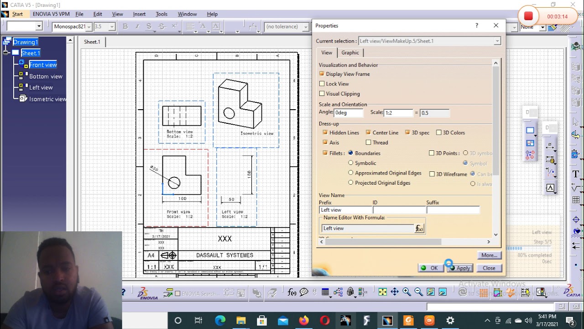Enable the Visual Clipping checkbox
Screen dimensions: 584x329
pos(322,94)
